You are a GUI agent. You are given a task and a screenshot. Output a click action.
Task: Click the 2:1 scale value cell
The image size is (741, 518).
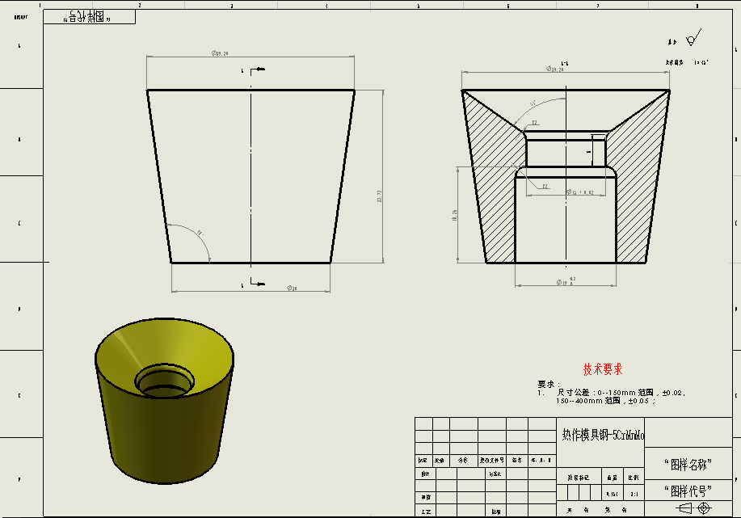coord(634,494)
